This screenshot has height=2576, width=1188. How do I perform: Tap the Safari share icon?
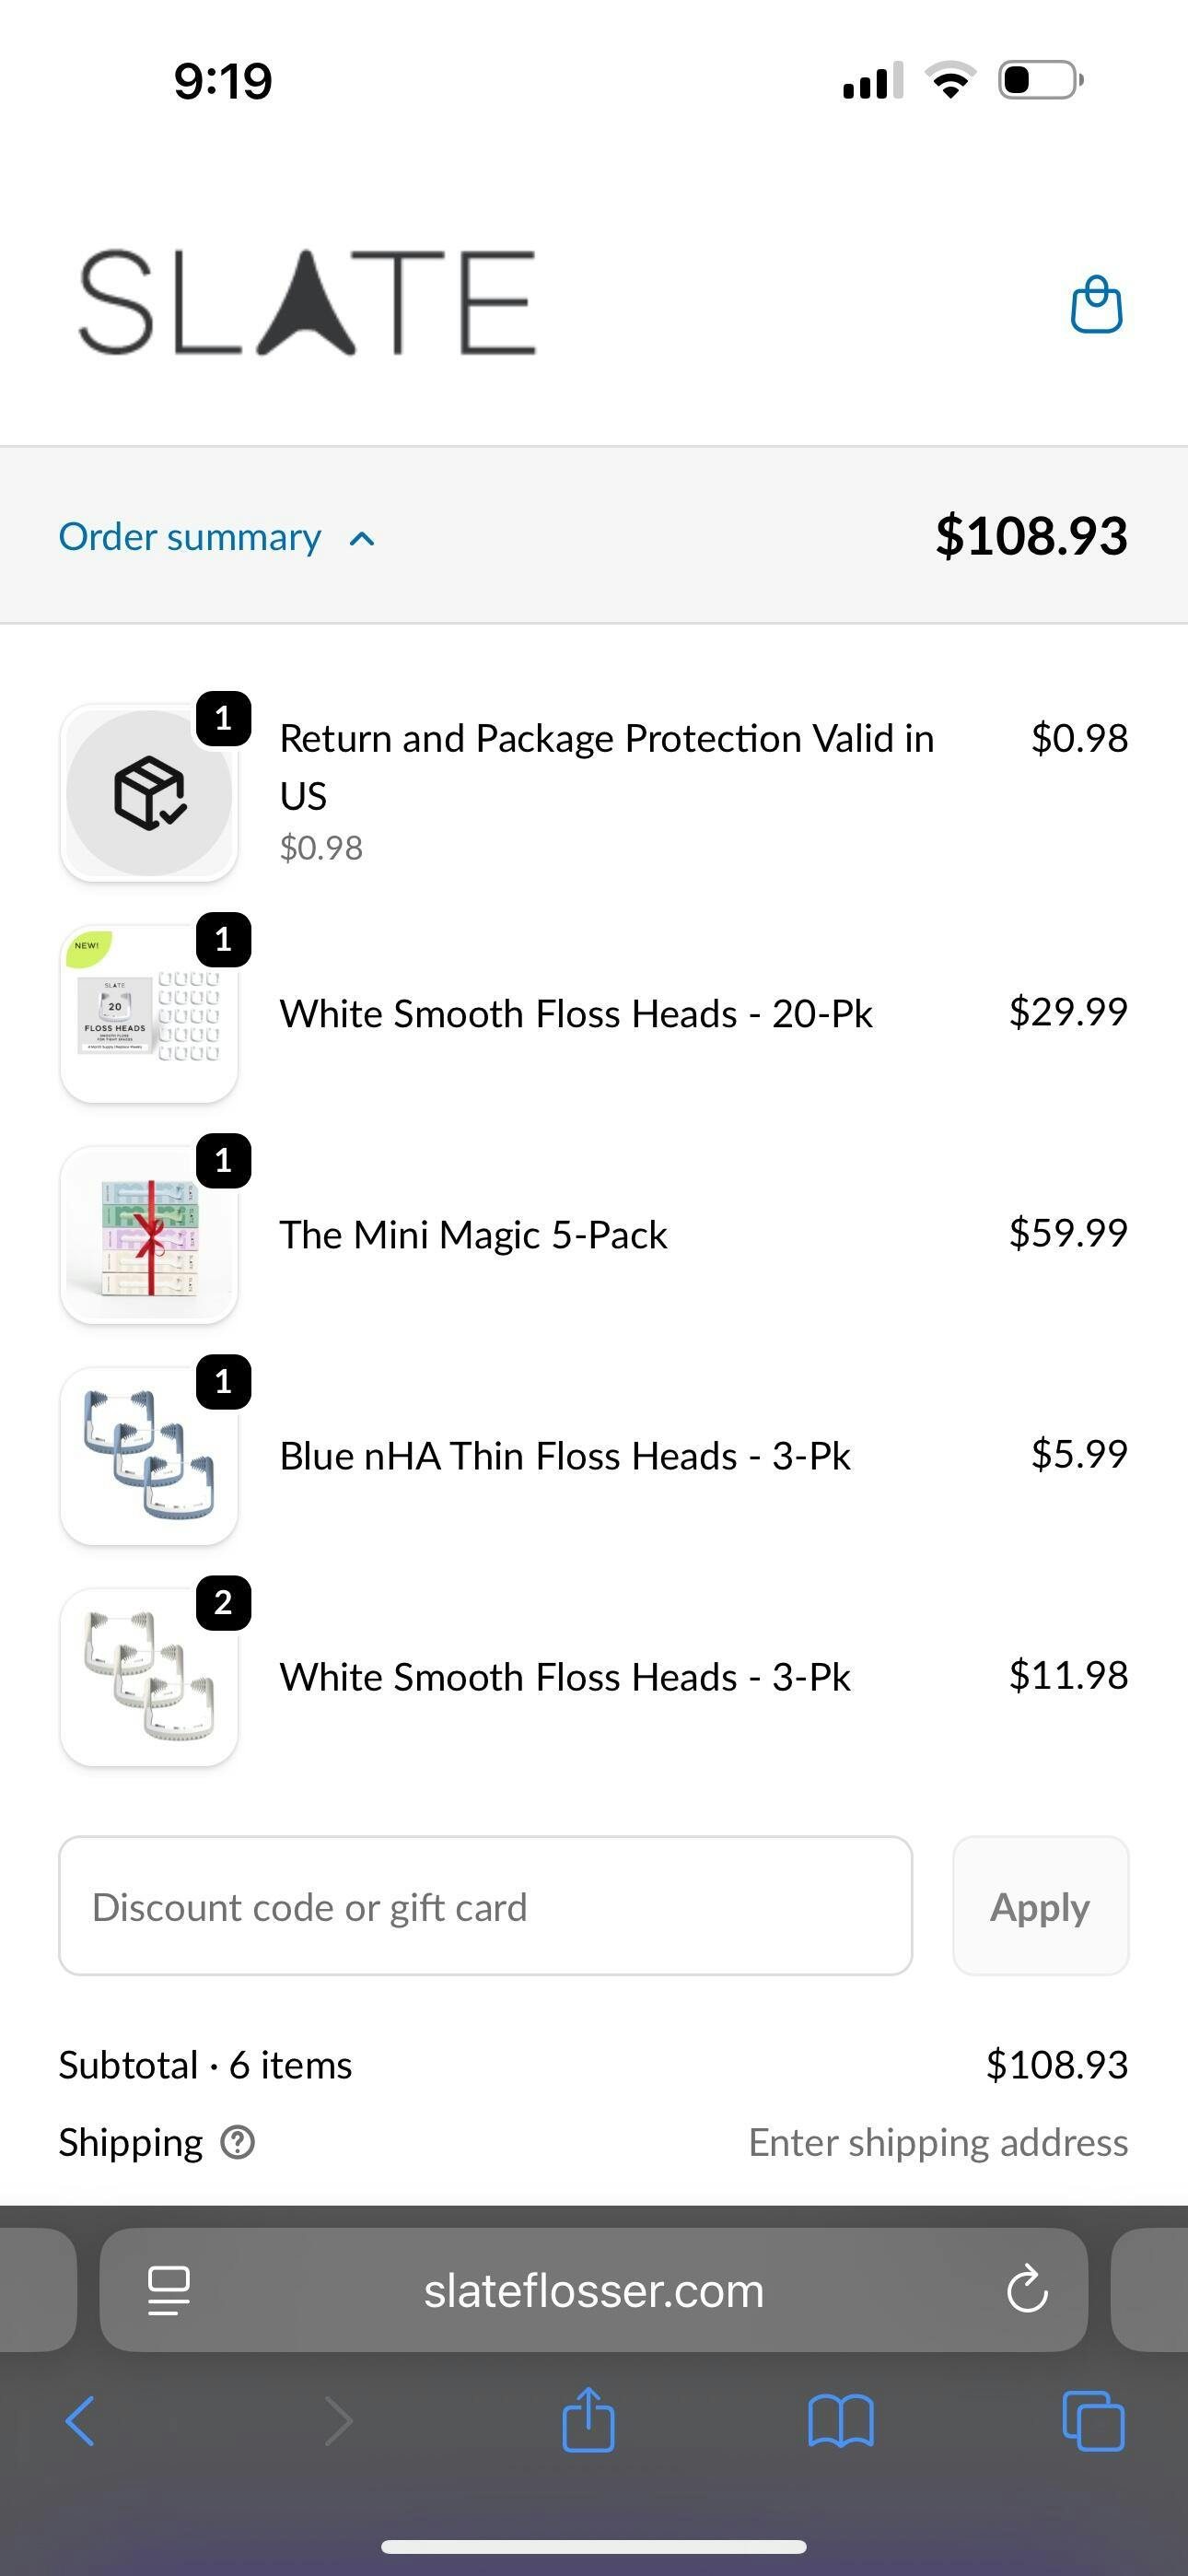tap(588, 2420)
